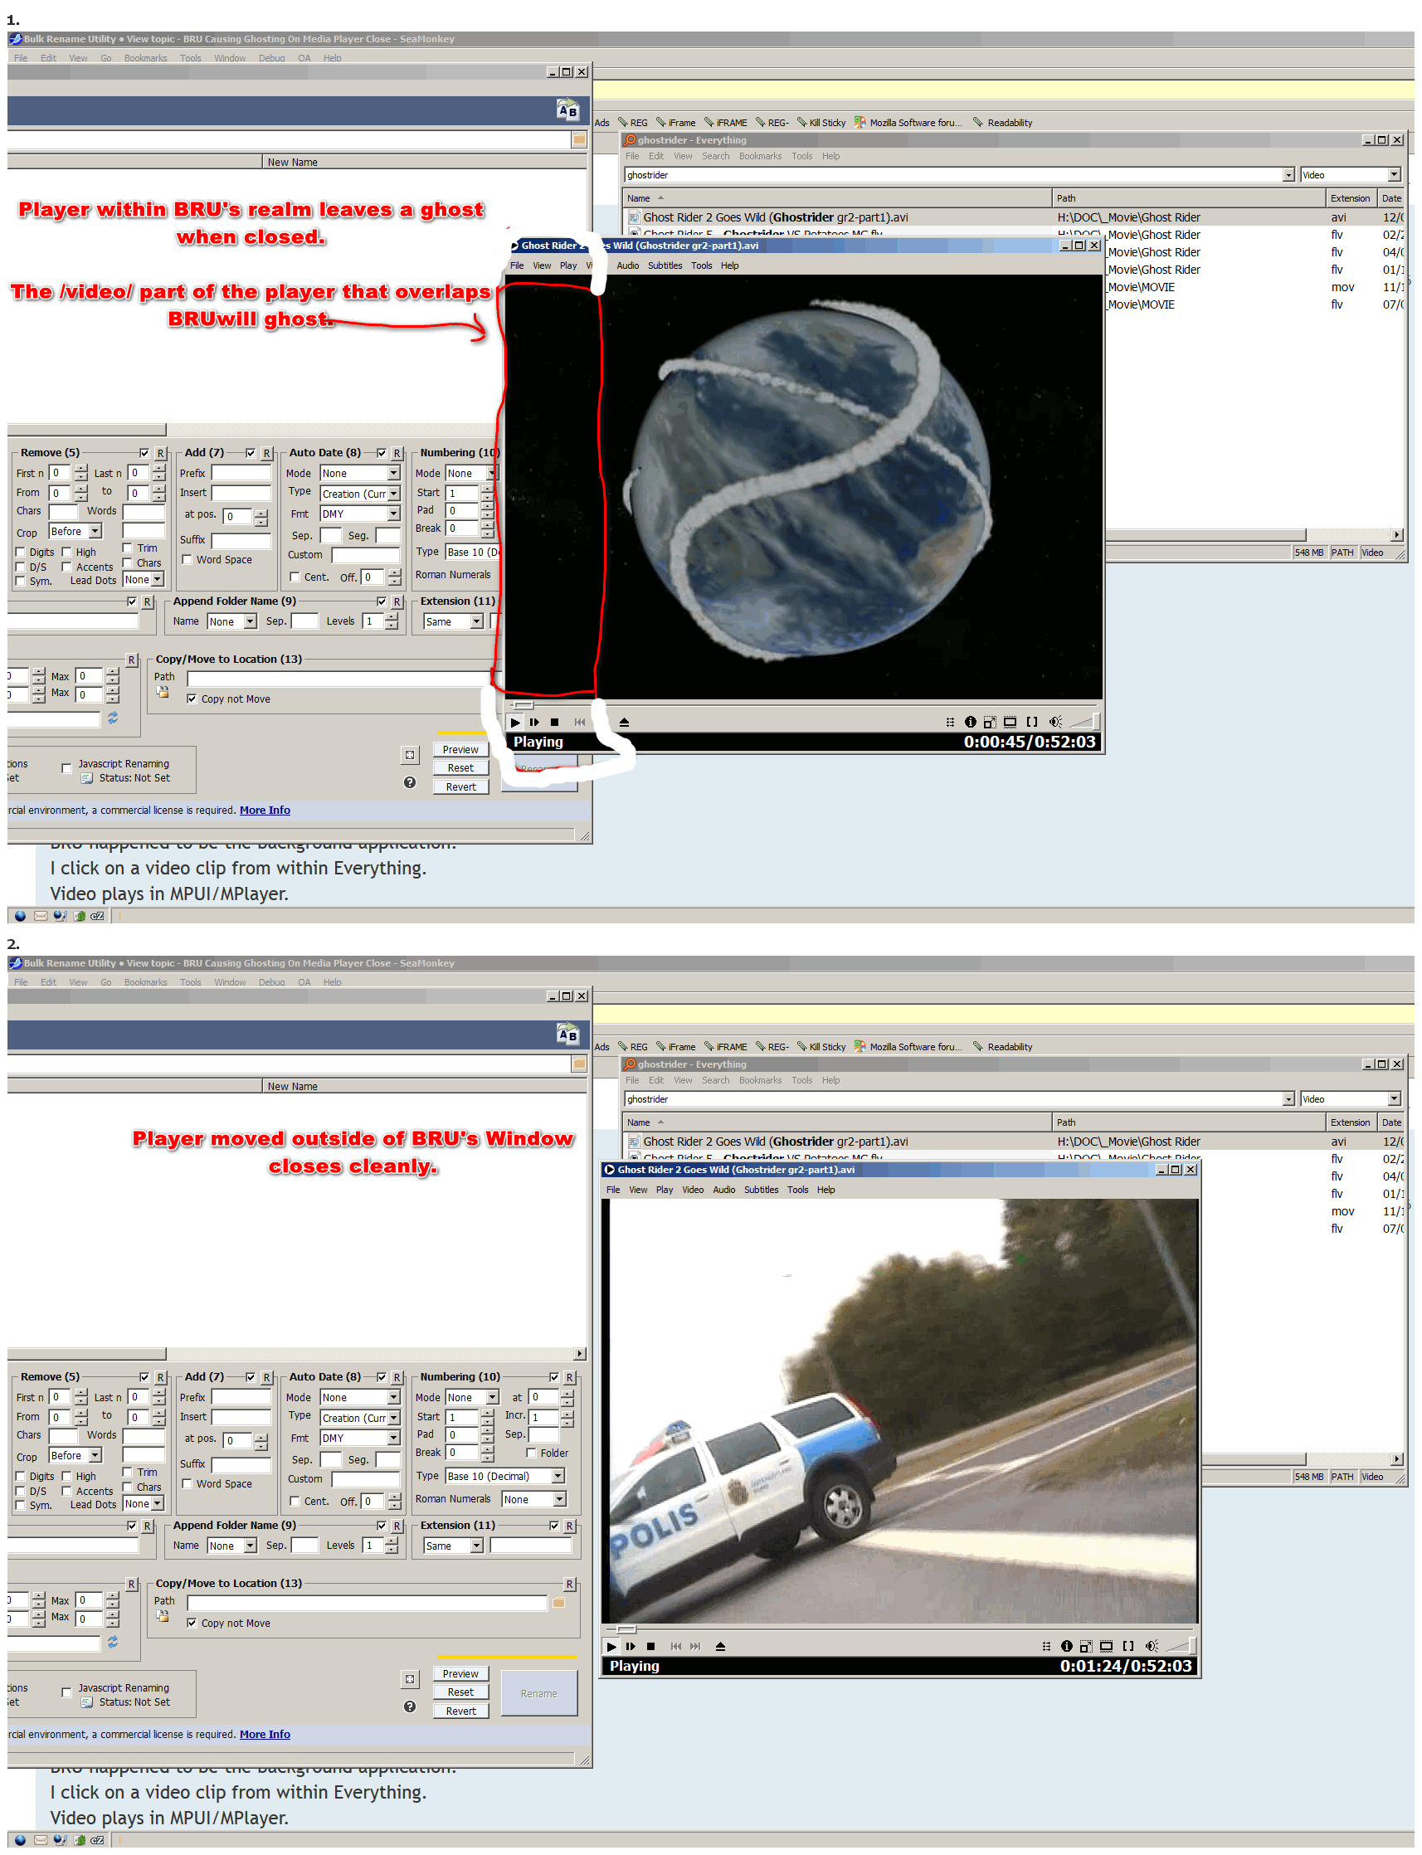The width and height of the screenshot is (1422, 1855).
Task: Stop playback in screenshot 1's player
Action: (554, 722)
